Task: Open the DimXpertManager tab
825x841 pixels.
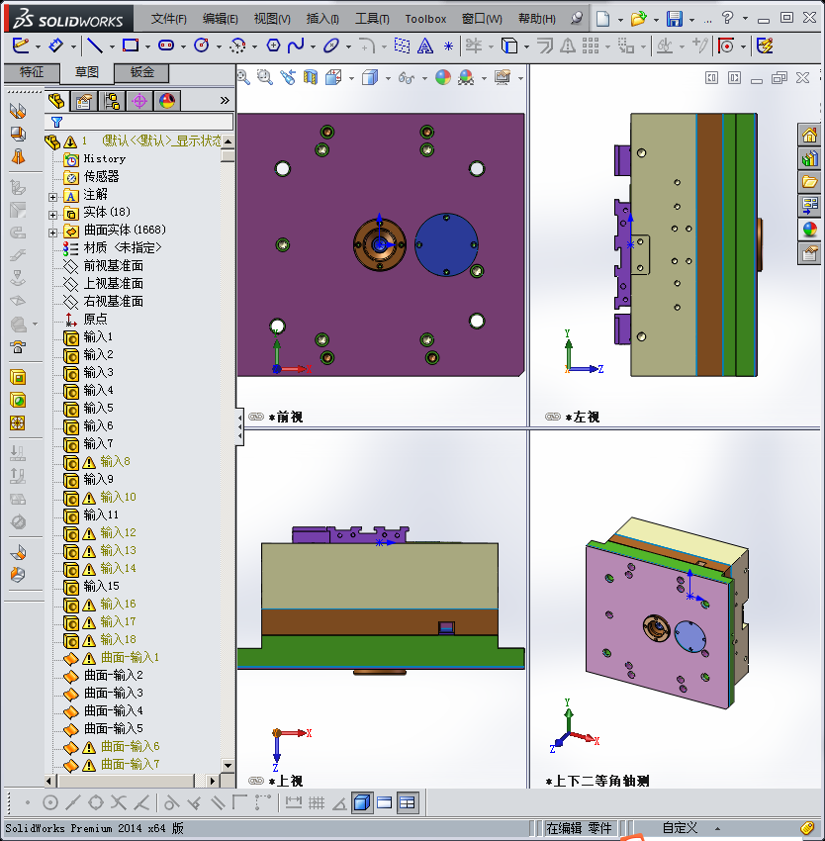Action: point(139,101)
